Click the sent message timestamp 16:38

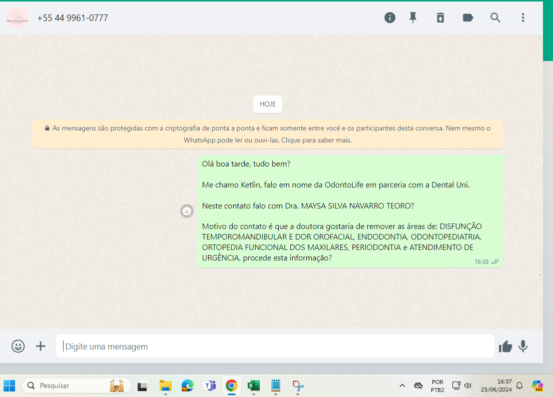[481, 261]
